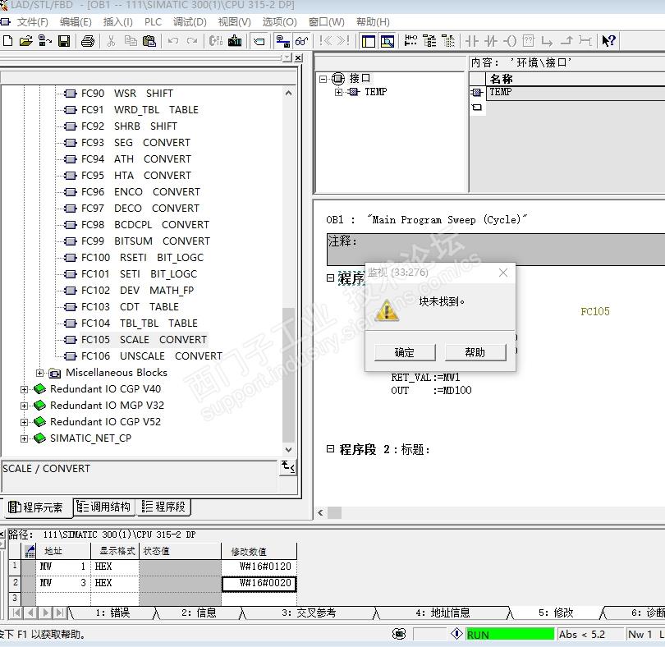This screenshot has width=665, height=647.
Task: Open the 插入(I) menu
Action: click(x=117, y=22)
